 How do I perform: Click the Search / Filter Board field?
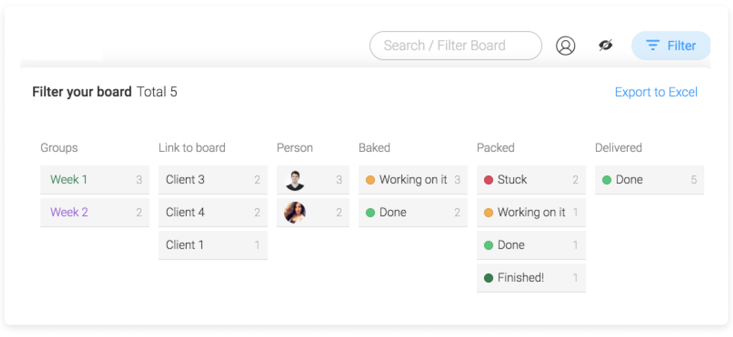pyautogui.click(x=455, y=46)
